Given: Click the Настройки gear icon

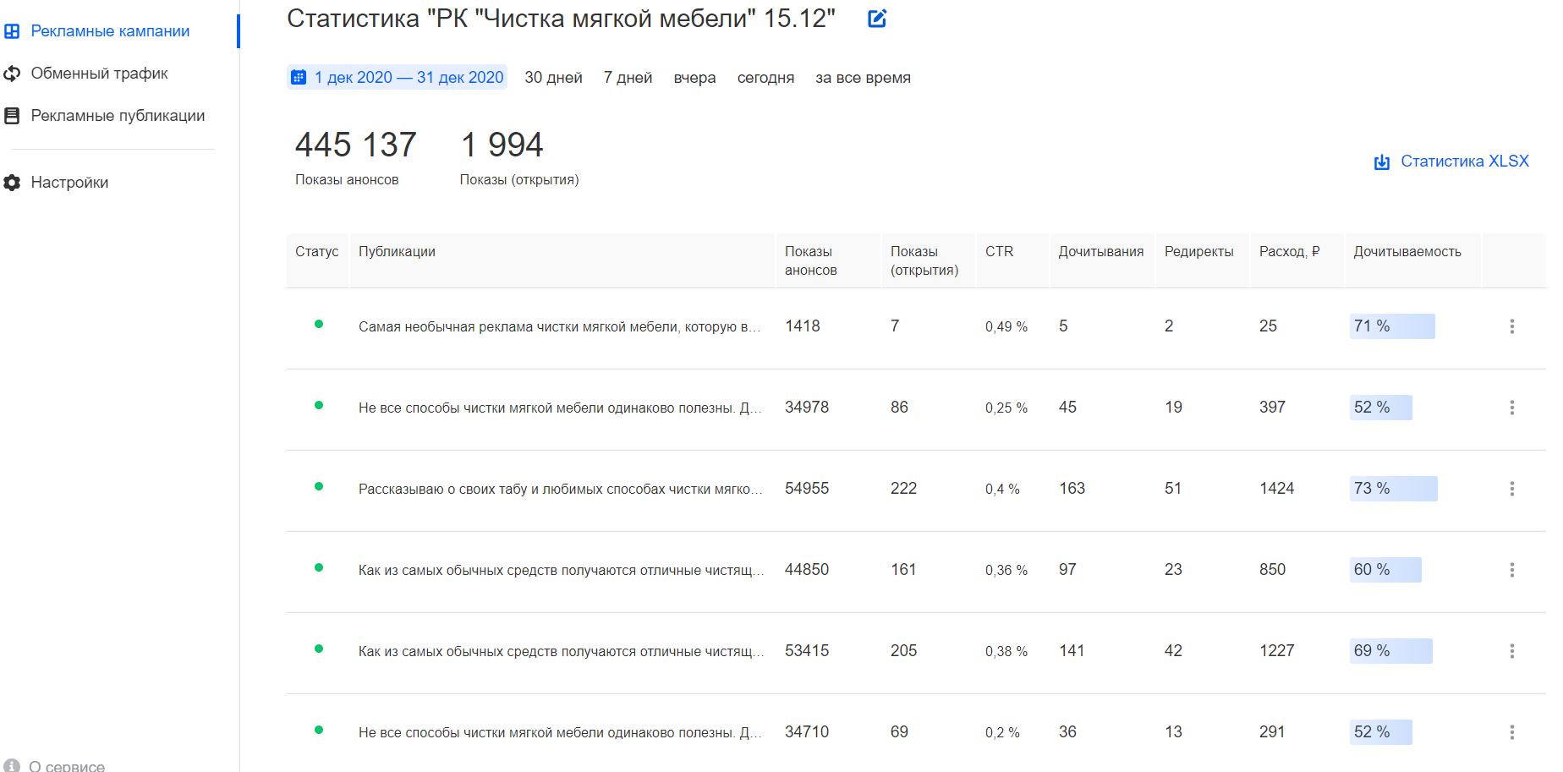Looking at the screenshot, I should point(12,183).
